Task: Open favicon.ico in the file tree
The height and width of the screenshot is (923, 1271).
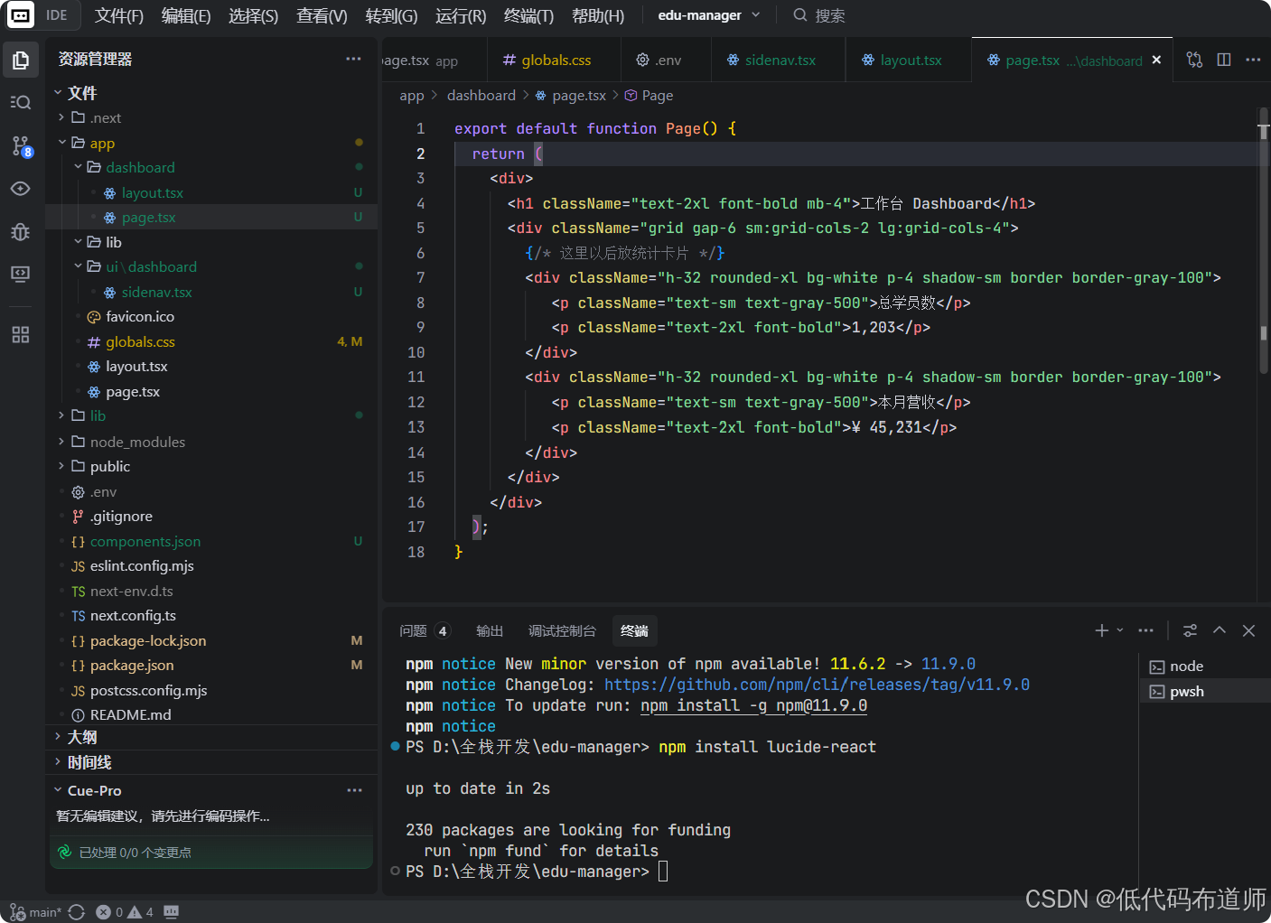Action: [211, 317]
